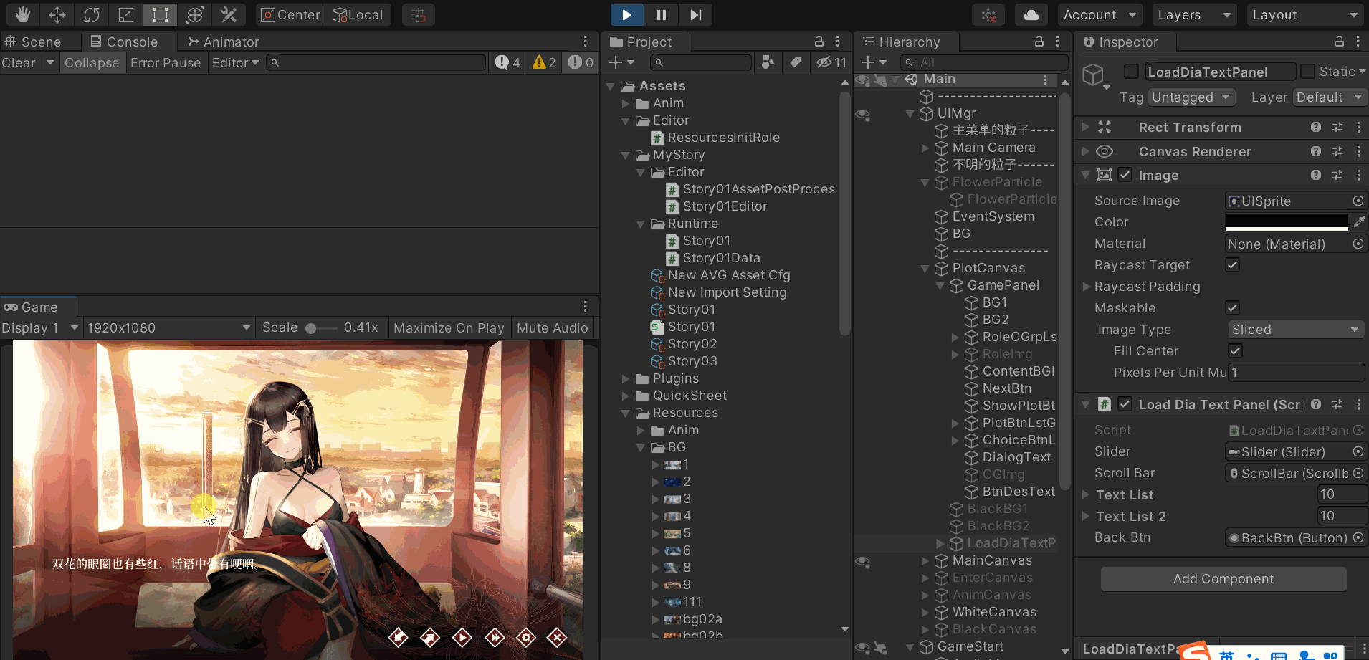Toggle Error Pause in the Console
The width and height of the screenshot is (1369, 660).
(x=166, y=63)
